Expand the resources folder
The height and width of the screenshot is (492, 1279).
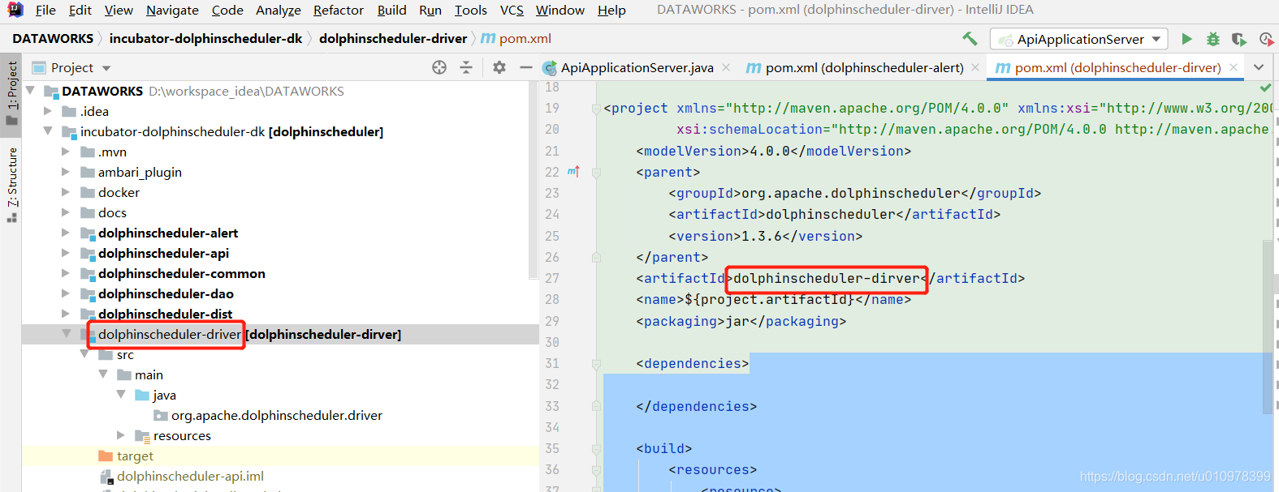[x=121, y=435]
